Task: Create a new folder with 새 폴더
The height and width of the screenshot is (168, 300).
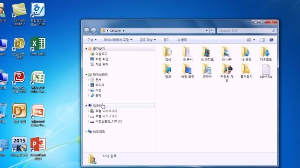Action: click(x=182, y=40)
